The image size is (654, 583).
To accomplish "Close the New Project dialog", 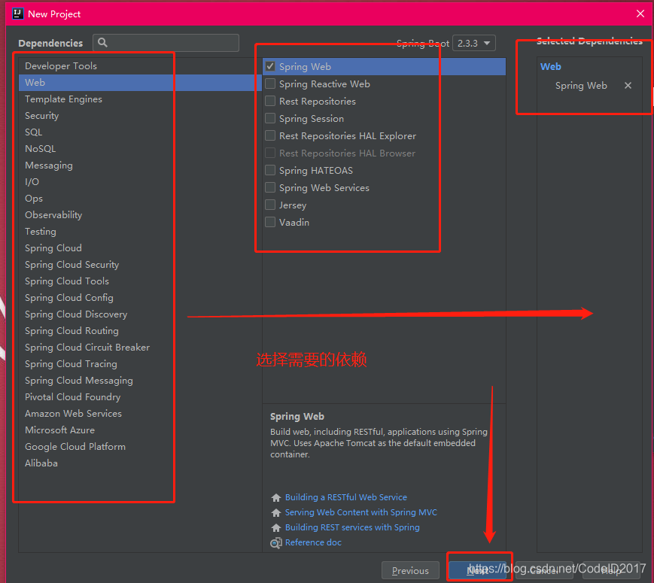I will (x=640, y=14).
